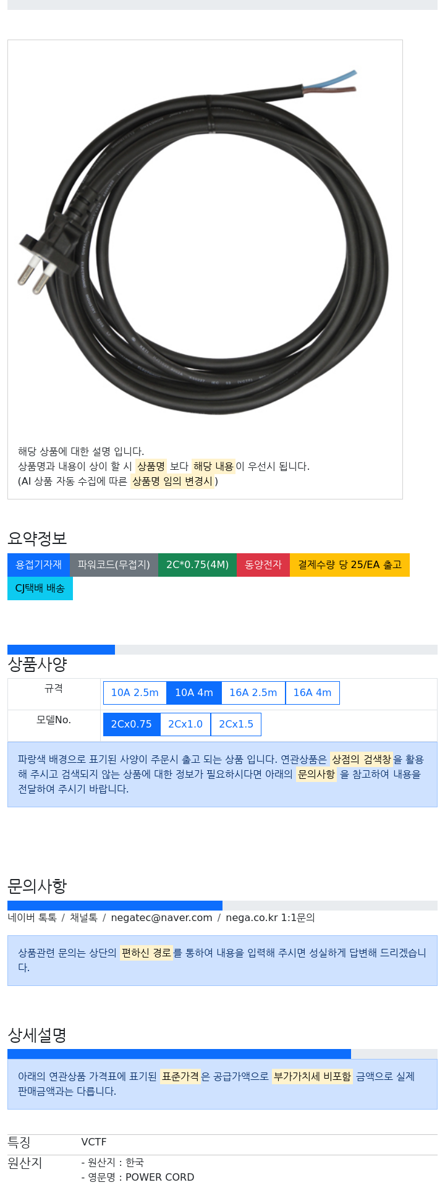Open nega.co.kr 1:1문의 link
The image size is (445, 1185).
coord(270,918)
